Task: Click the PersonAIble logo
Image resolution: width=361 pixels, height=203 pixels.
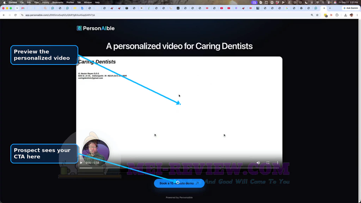Action: [96, 28]
